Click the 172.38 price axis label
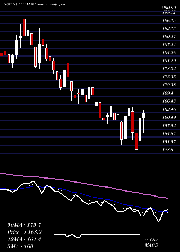180x252 pixels. tap(169, 85)
